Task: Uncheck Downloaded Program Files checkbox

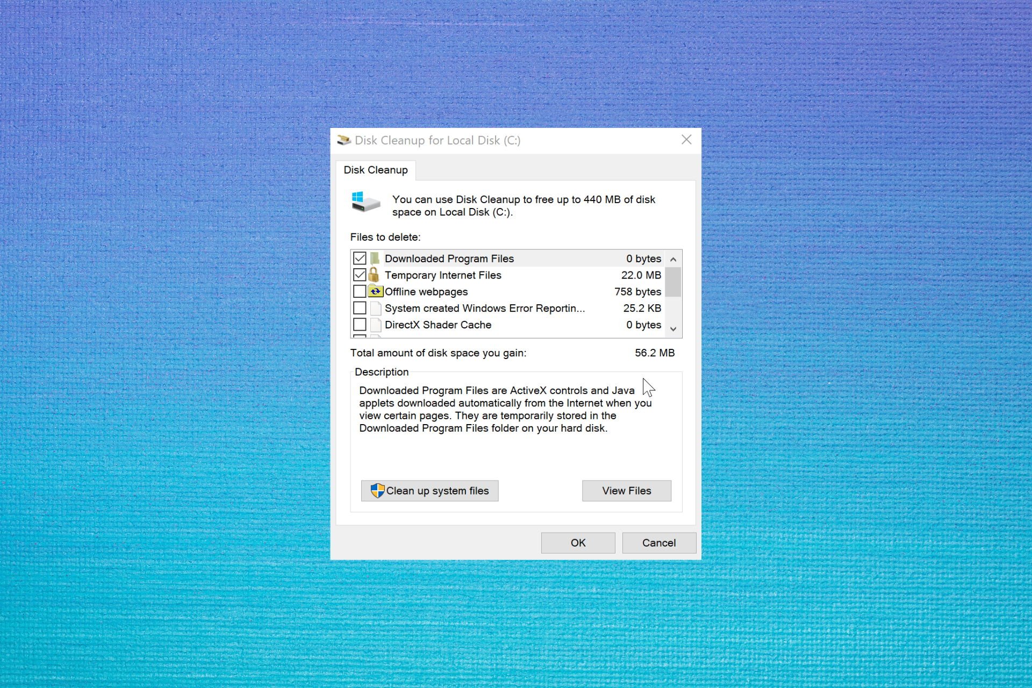Action: point(360,259)
